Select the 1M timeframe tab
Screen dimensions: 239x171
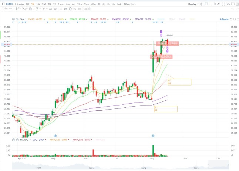click(x=44, y=4)
